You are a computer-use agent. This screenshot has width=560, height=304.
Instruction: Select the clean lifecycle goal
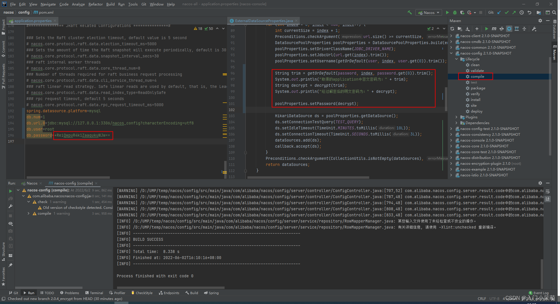(x=475, y=65)
